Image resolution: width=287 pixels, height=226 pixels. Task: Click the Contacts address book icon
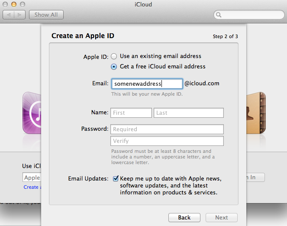(x=256, y=113)
